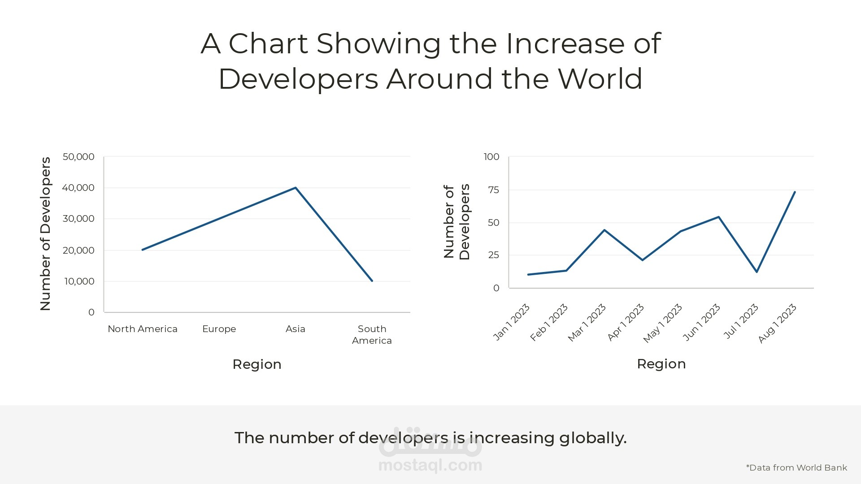Click the mostaql.com watermark
Screen dimensions: 861x484
tap(430, 465)
